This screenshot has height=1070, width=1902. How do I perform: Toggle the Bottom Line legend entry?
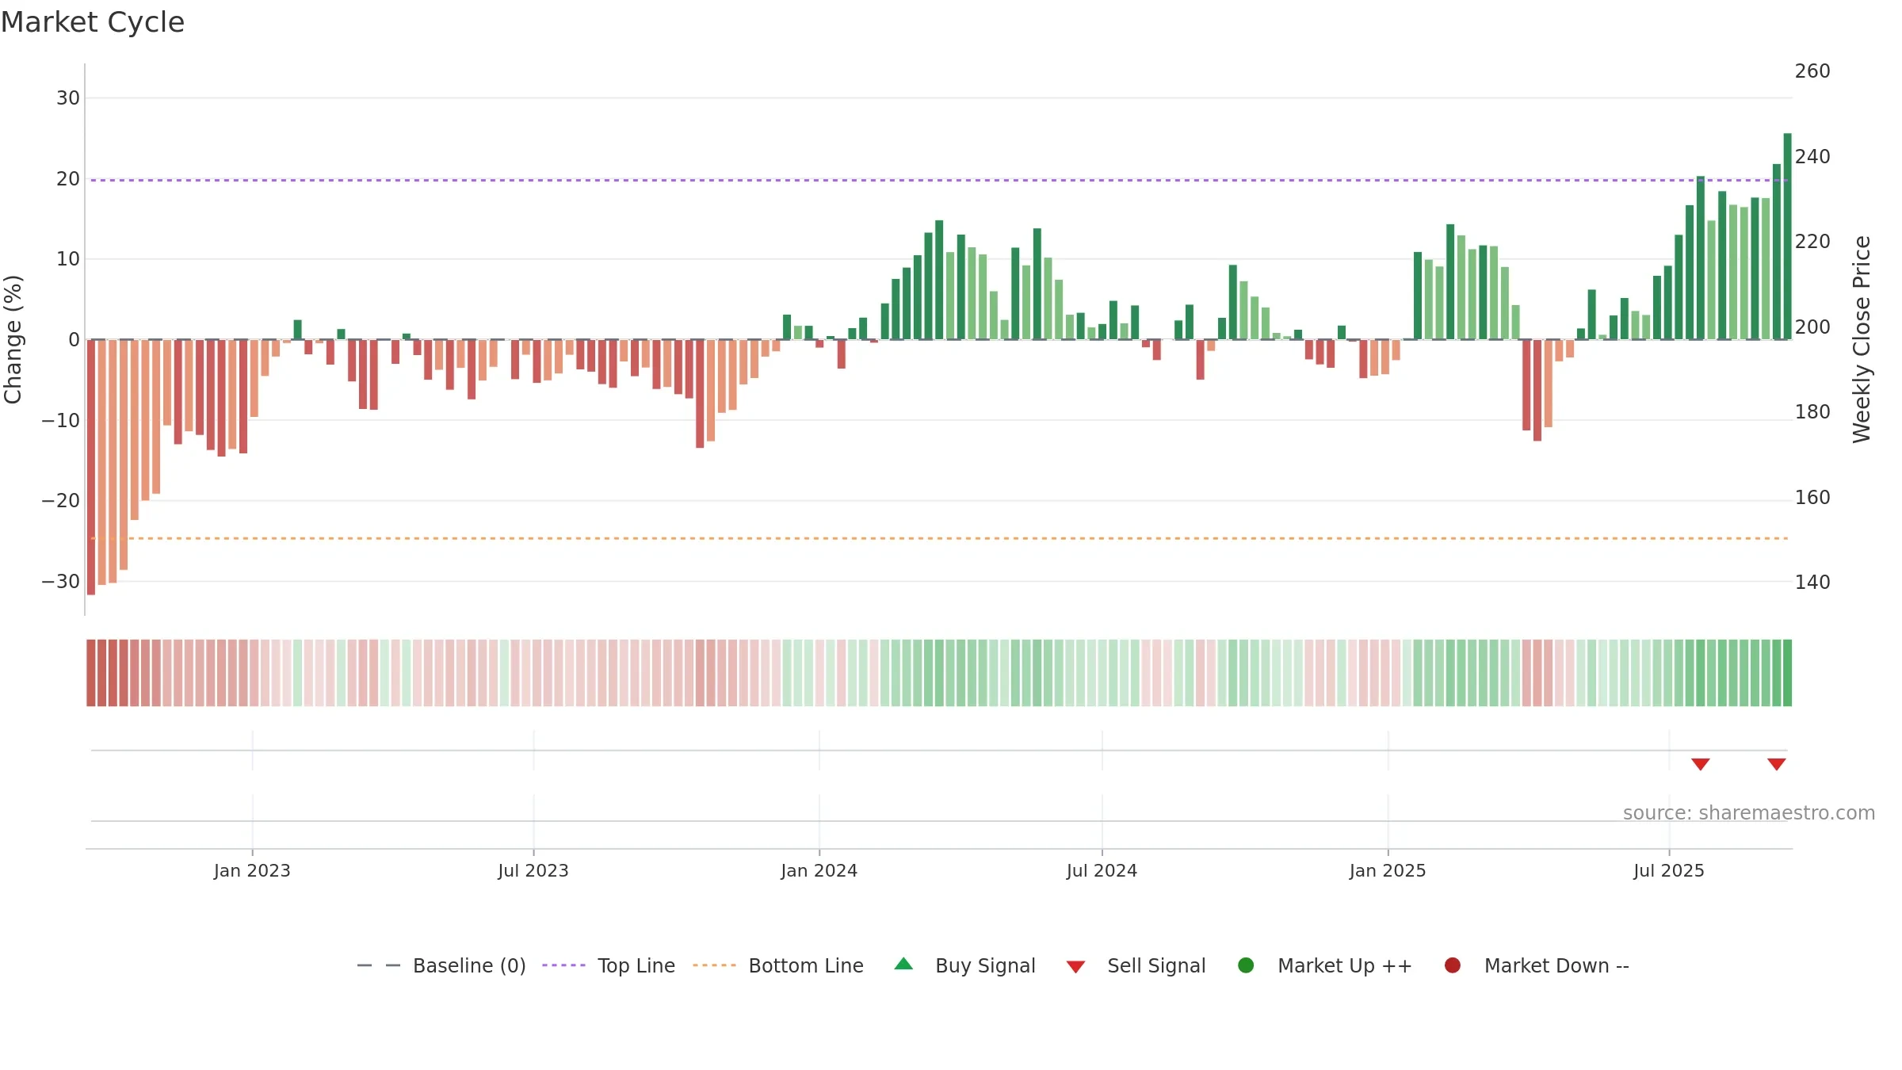777,965
